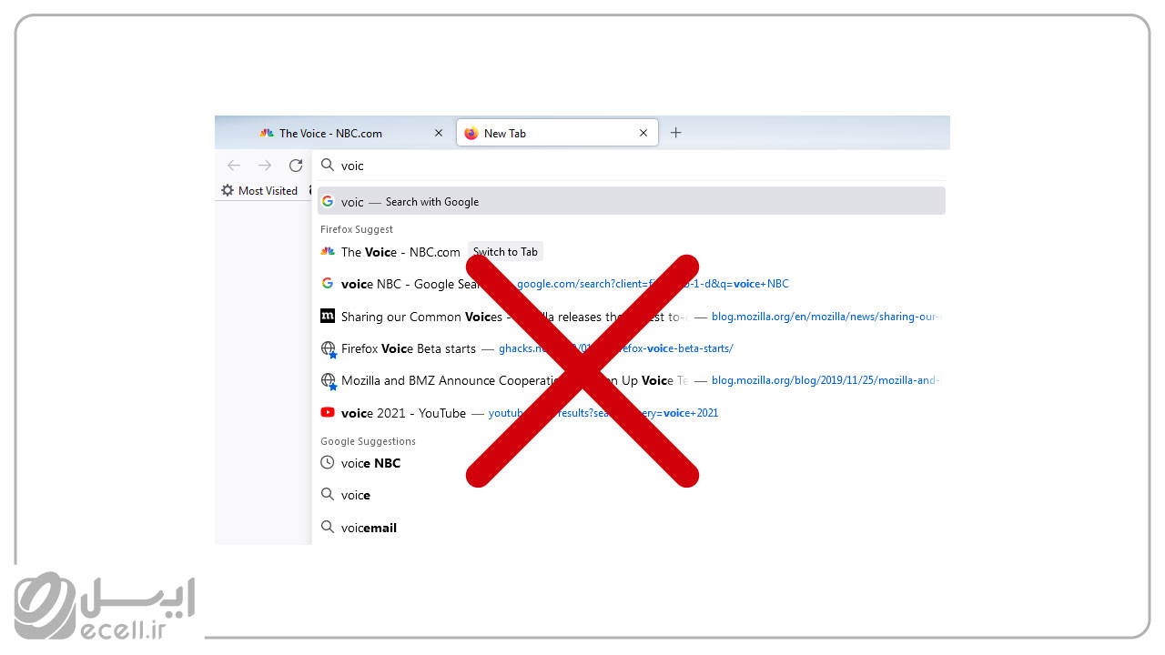Close The Voice - NBC.com tab
This screenshot has height=655, width=1165.
point(438,133)
